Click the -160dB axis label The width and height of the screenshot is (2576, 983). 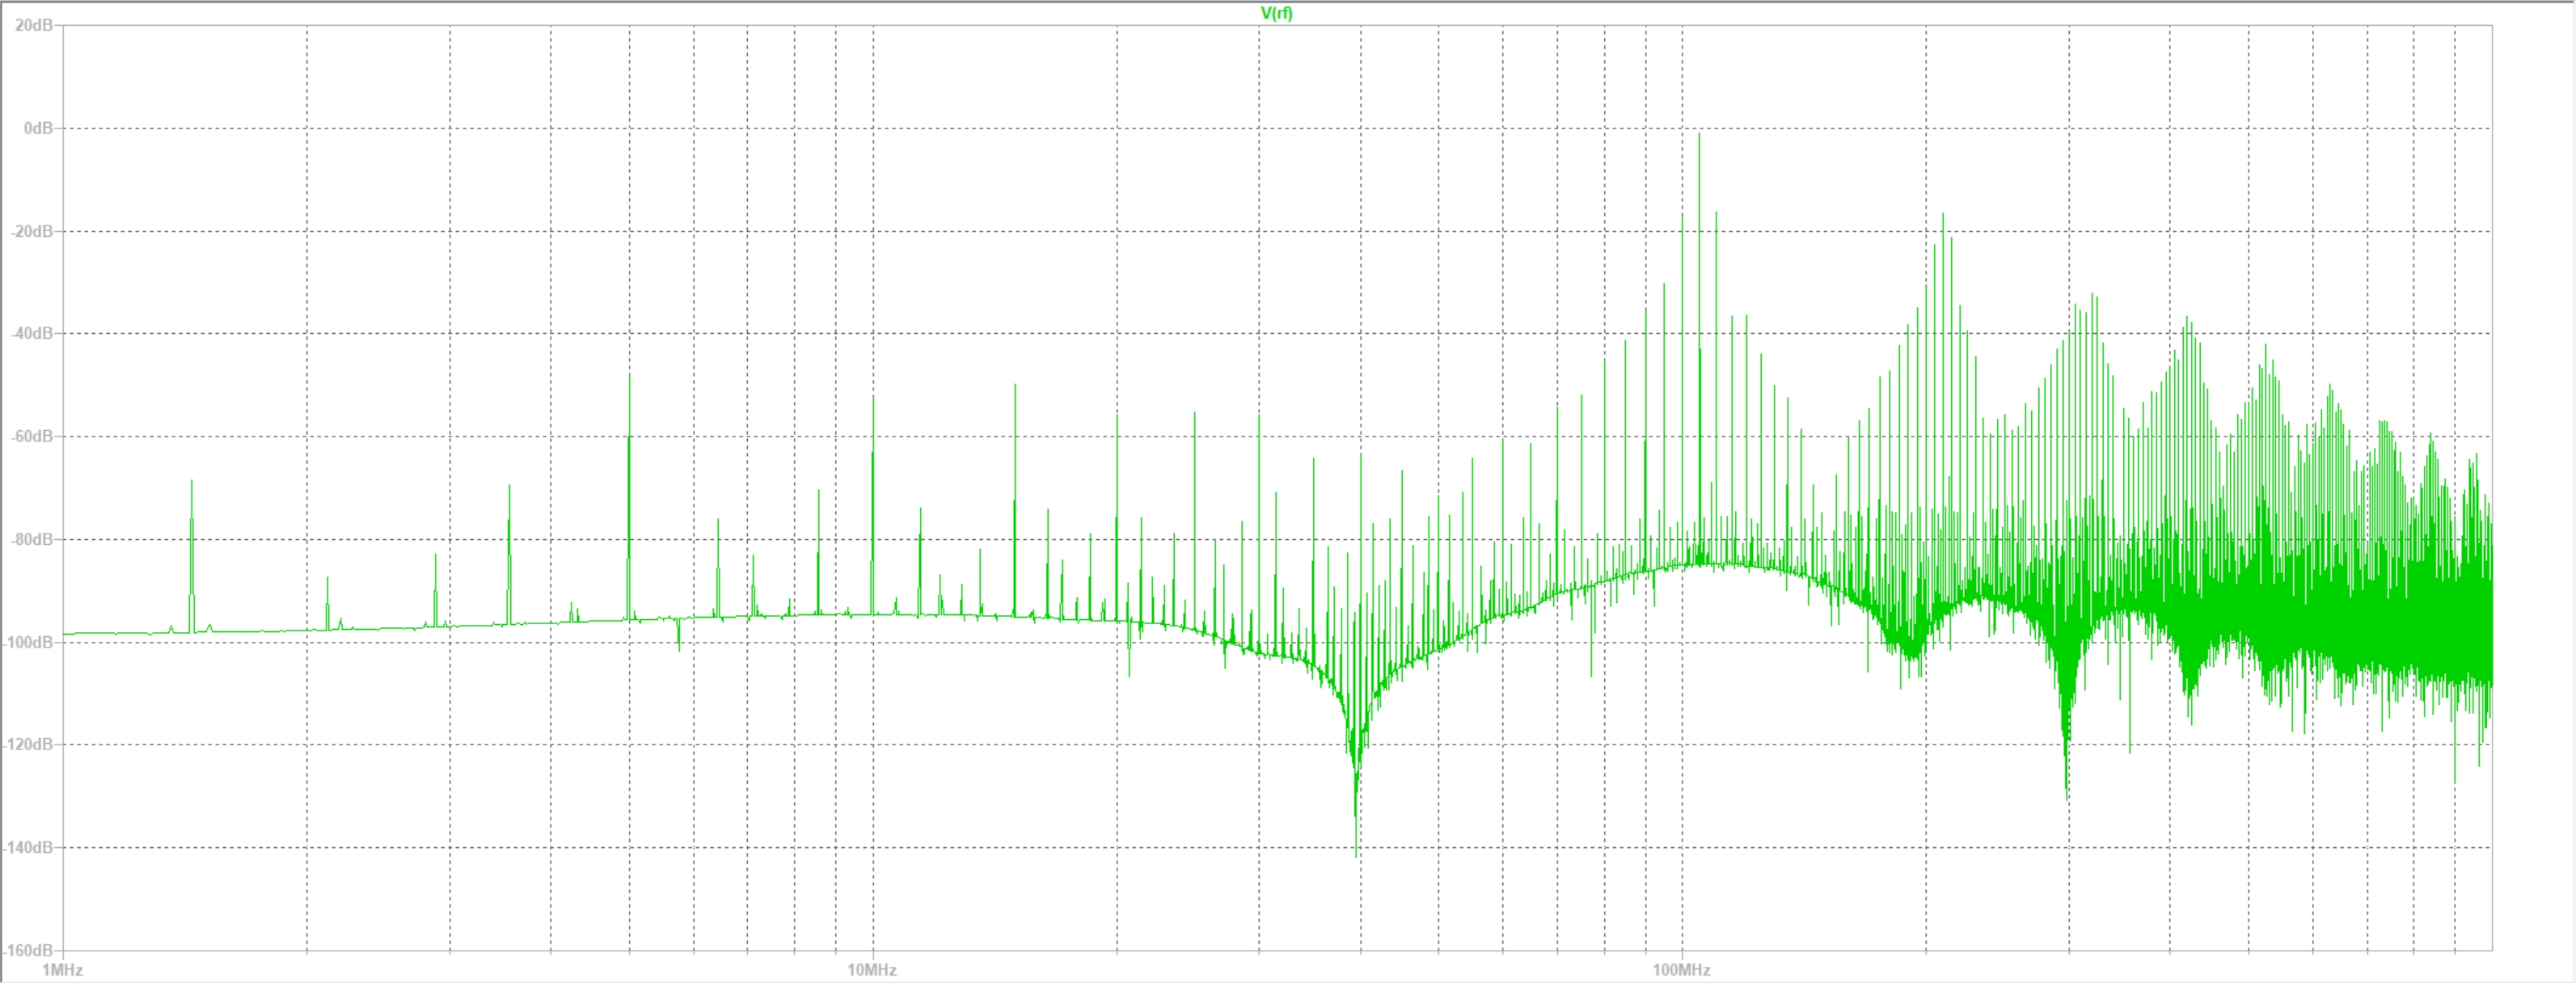tap(30, 950)
